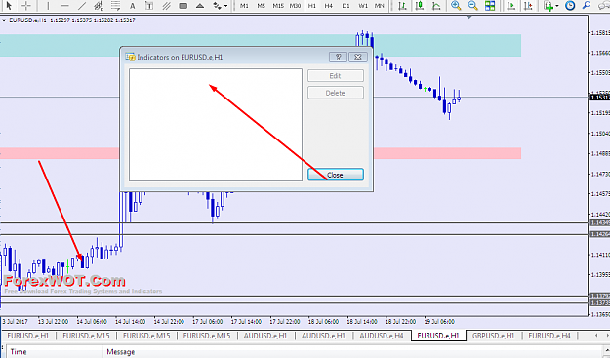
Task: Click the 17 Jul 06:00 time axis label
Action: pos(207,322)
